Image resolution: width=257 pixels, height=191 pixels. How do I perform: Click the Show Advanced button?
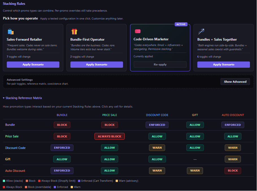pyautogui.click(x=235, y=82)
